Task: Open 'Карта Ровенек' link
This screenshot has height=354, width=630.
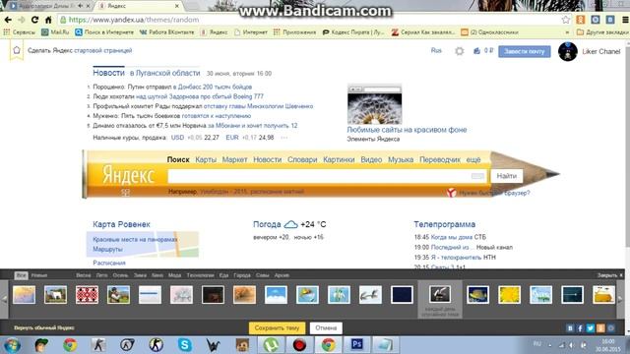Action: 121,224
